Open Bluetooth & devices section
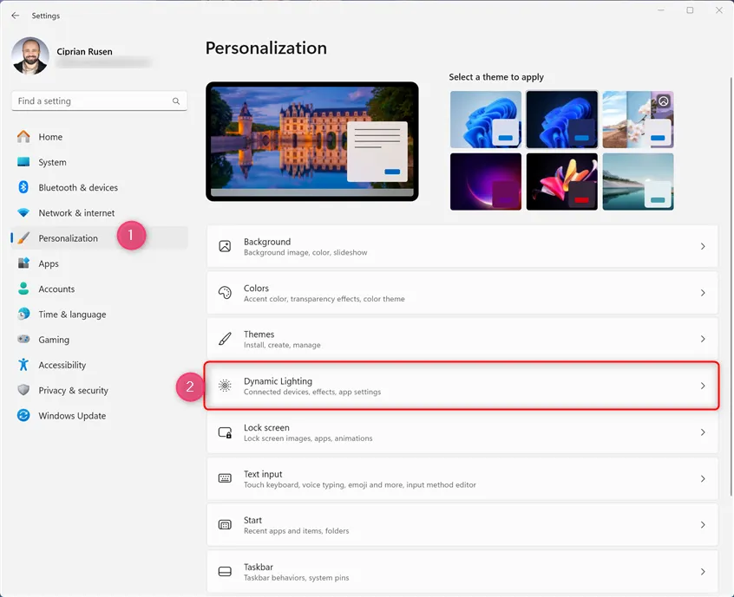This screenshot has width=734, height=597. [x=99, y=187]
